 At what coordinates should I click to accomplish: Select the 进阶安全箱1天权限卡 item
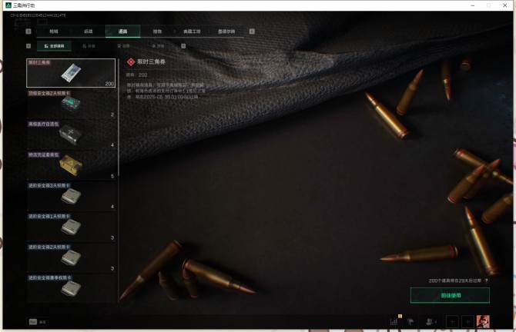point(71,227)
